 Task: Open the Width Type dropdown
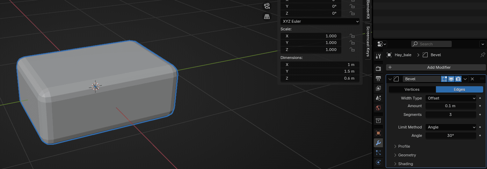[451, 98]
